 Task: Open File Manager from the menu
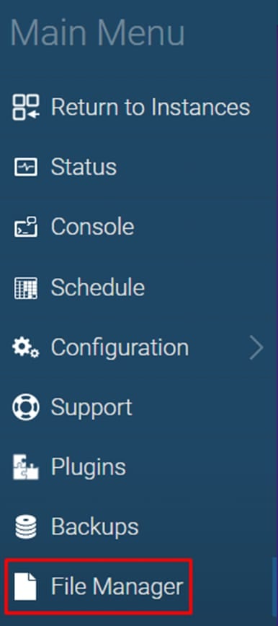tap(99, 586)
